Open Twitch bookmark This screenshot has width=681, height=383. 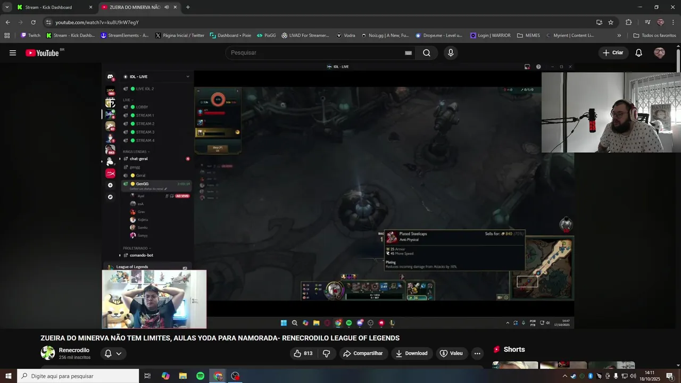click(30, 35)
